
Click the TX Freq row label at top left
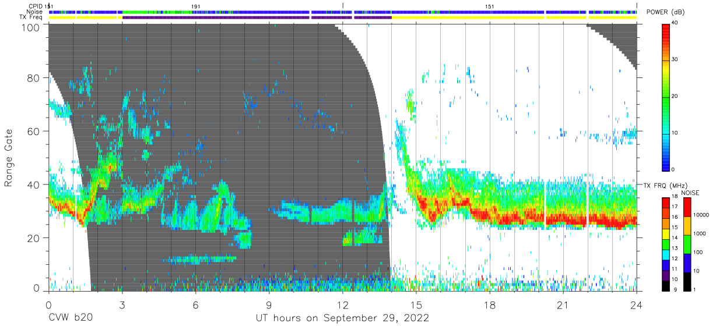click(31, 17)
